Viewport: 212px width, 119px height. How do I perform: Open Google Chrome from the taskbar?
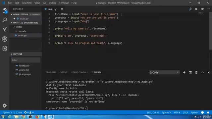[x=23, y=117]
